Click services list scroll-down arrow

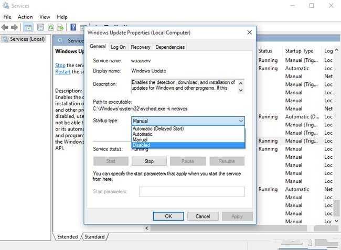pos(336,221)
